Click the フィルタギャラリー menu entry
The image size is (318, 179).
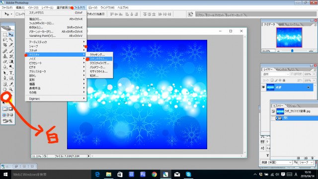click(41, 23)
